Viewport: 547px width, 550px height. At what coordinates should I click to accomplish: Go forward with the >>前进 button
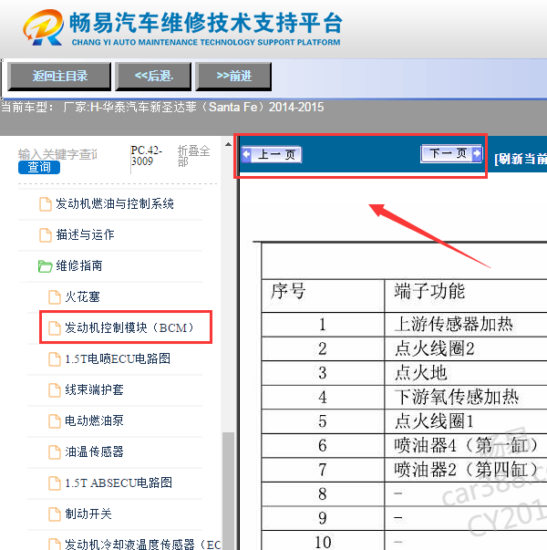point(233,76)
